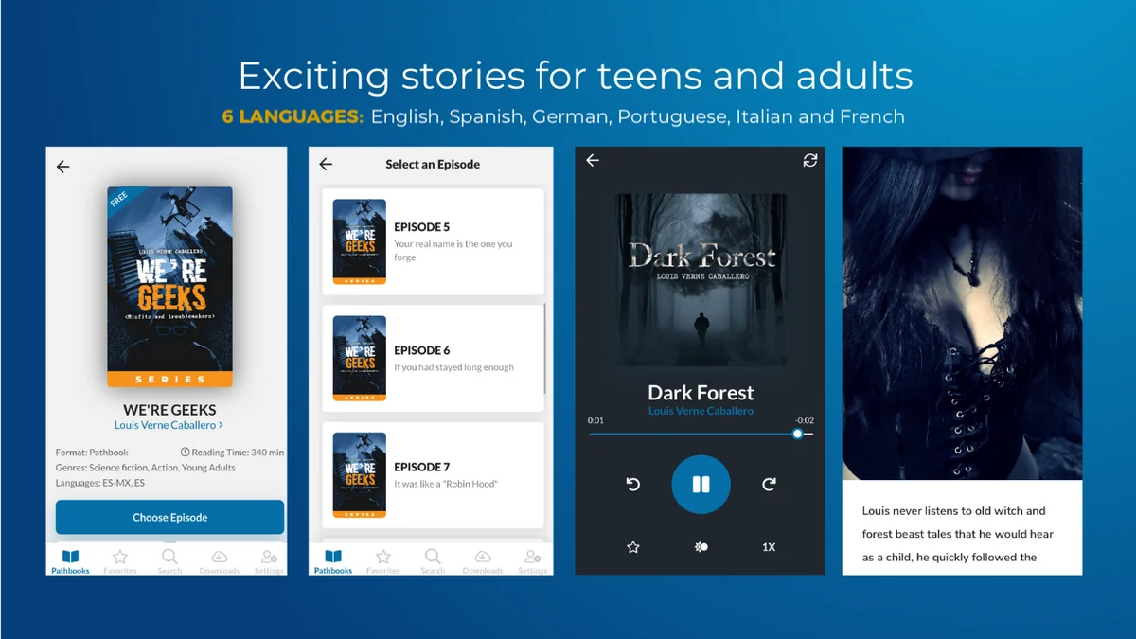
Task: Click the Louis Verne Caballero link under Dark Forest
Action: click(701, 411)
